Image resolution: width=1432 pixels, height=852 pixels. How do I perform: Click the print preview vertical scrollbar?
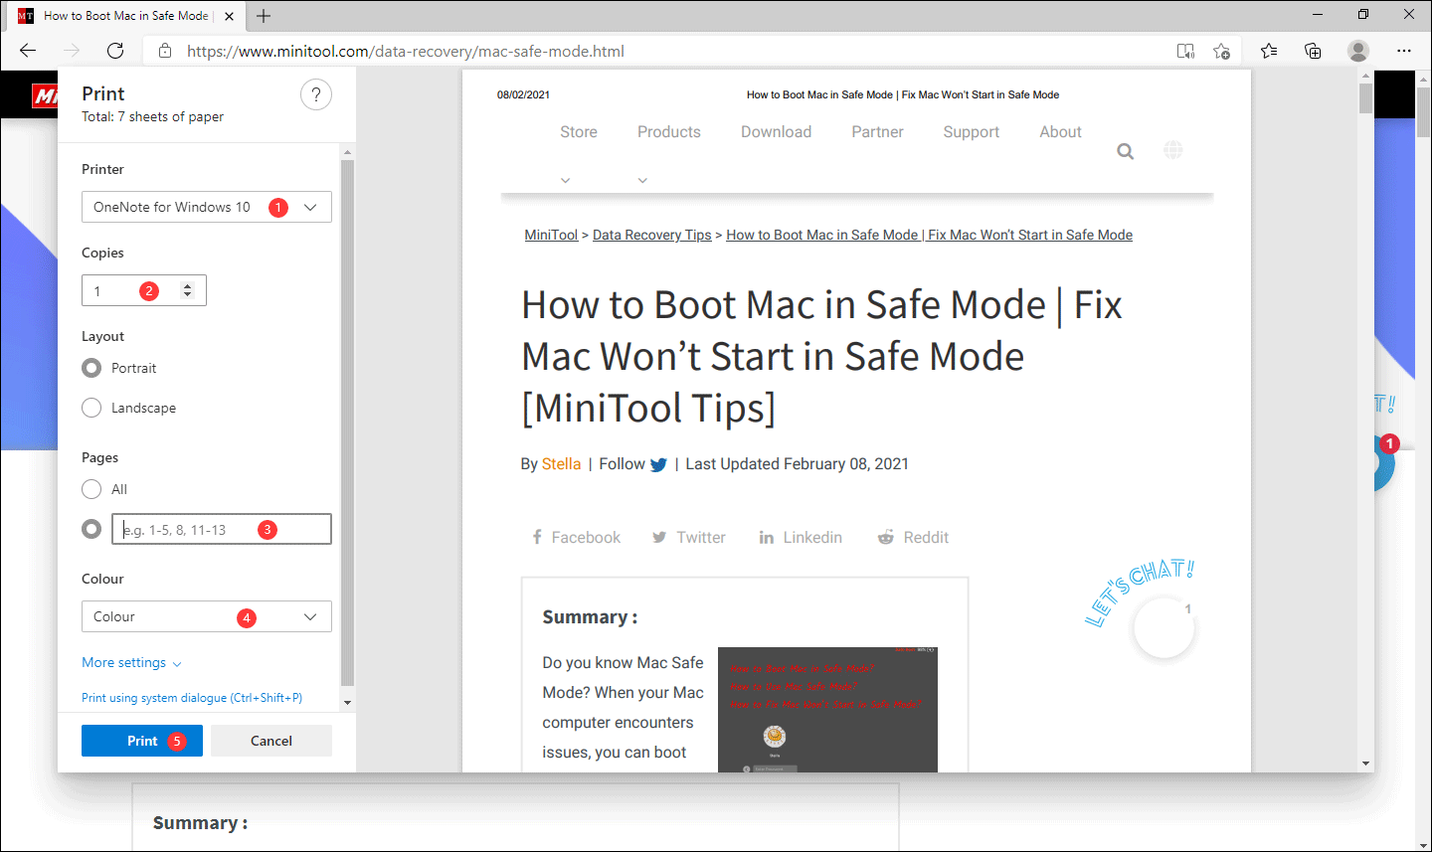1365,98
